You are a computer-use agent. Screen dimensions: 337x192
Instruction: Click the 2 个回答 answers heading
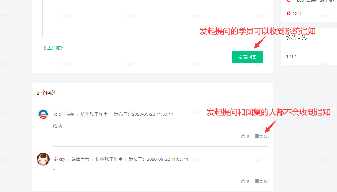(x=46, y=93)
